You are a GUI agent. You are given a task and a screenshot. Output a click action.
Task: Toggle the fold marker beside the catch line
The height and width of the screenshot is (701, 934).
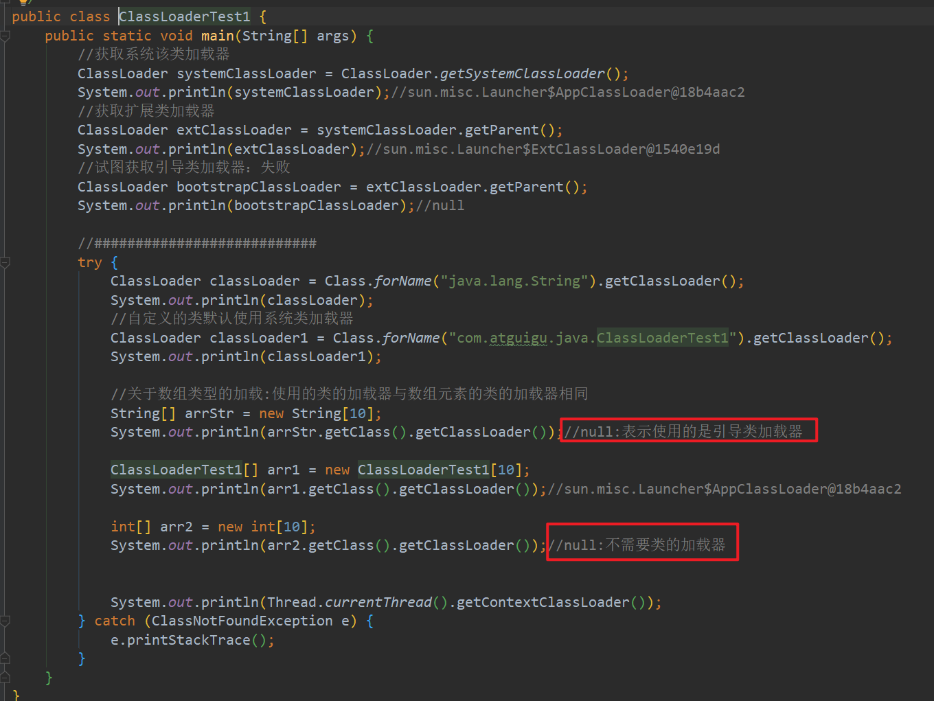click(x=5, y=621)
